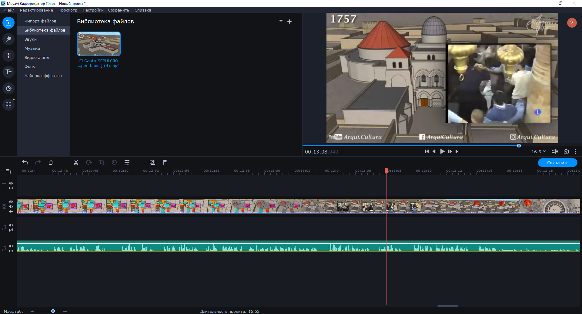Open the Сохранить menu in menu bar

(x=119, y=10)
